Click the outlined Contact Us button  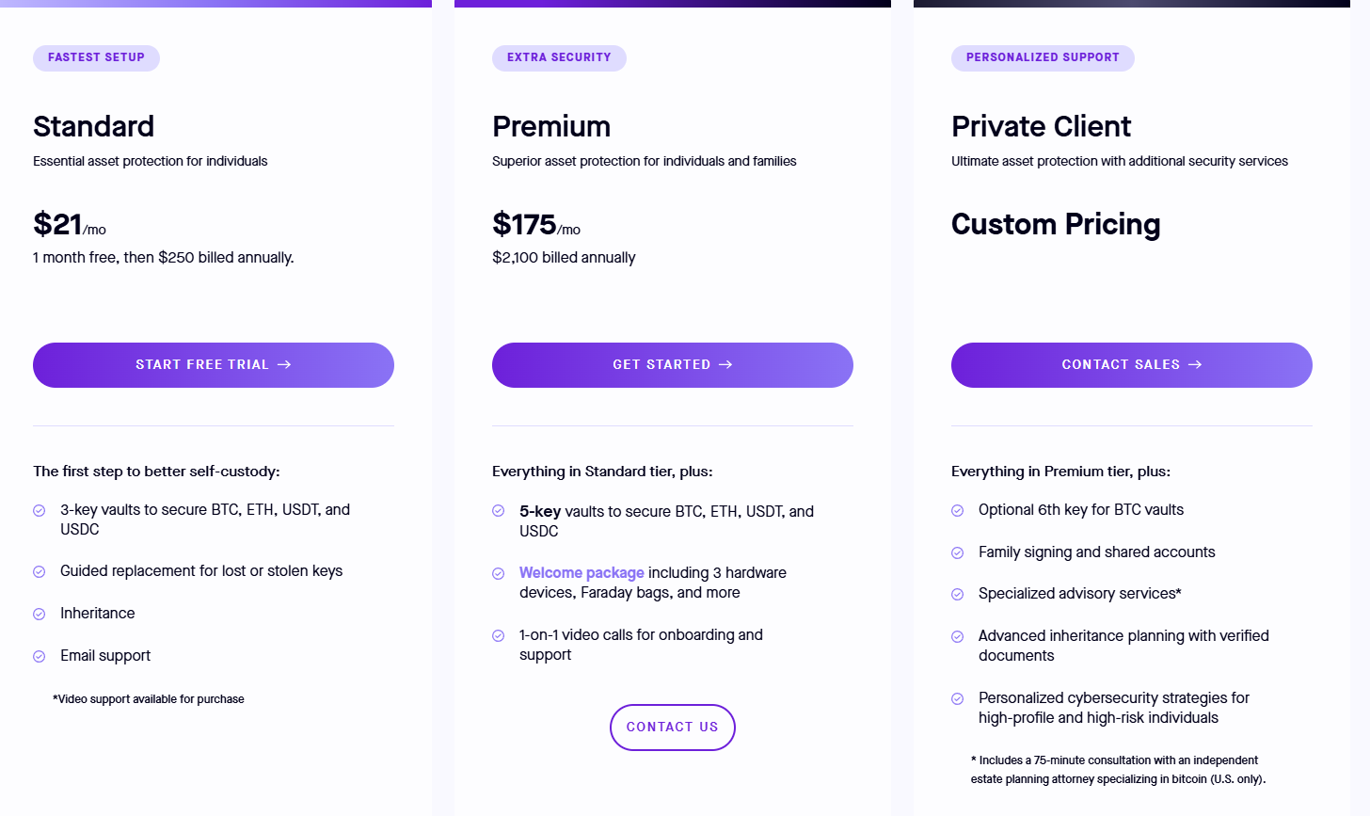click(x=672, y=728)
